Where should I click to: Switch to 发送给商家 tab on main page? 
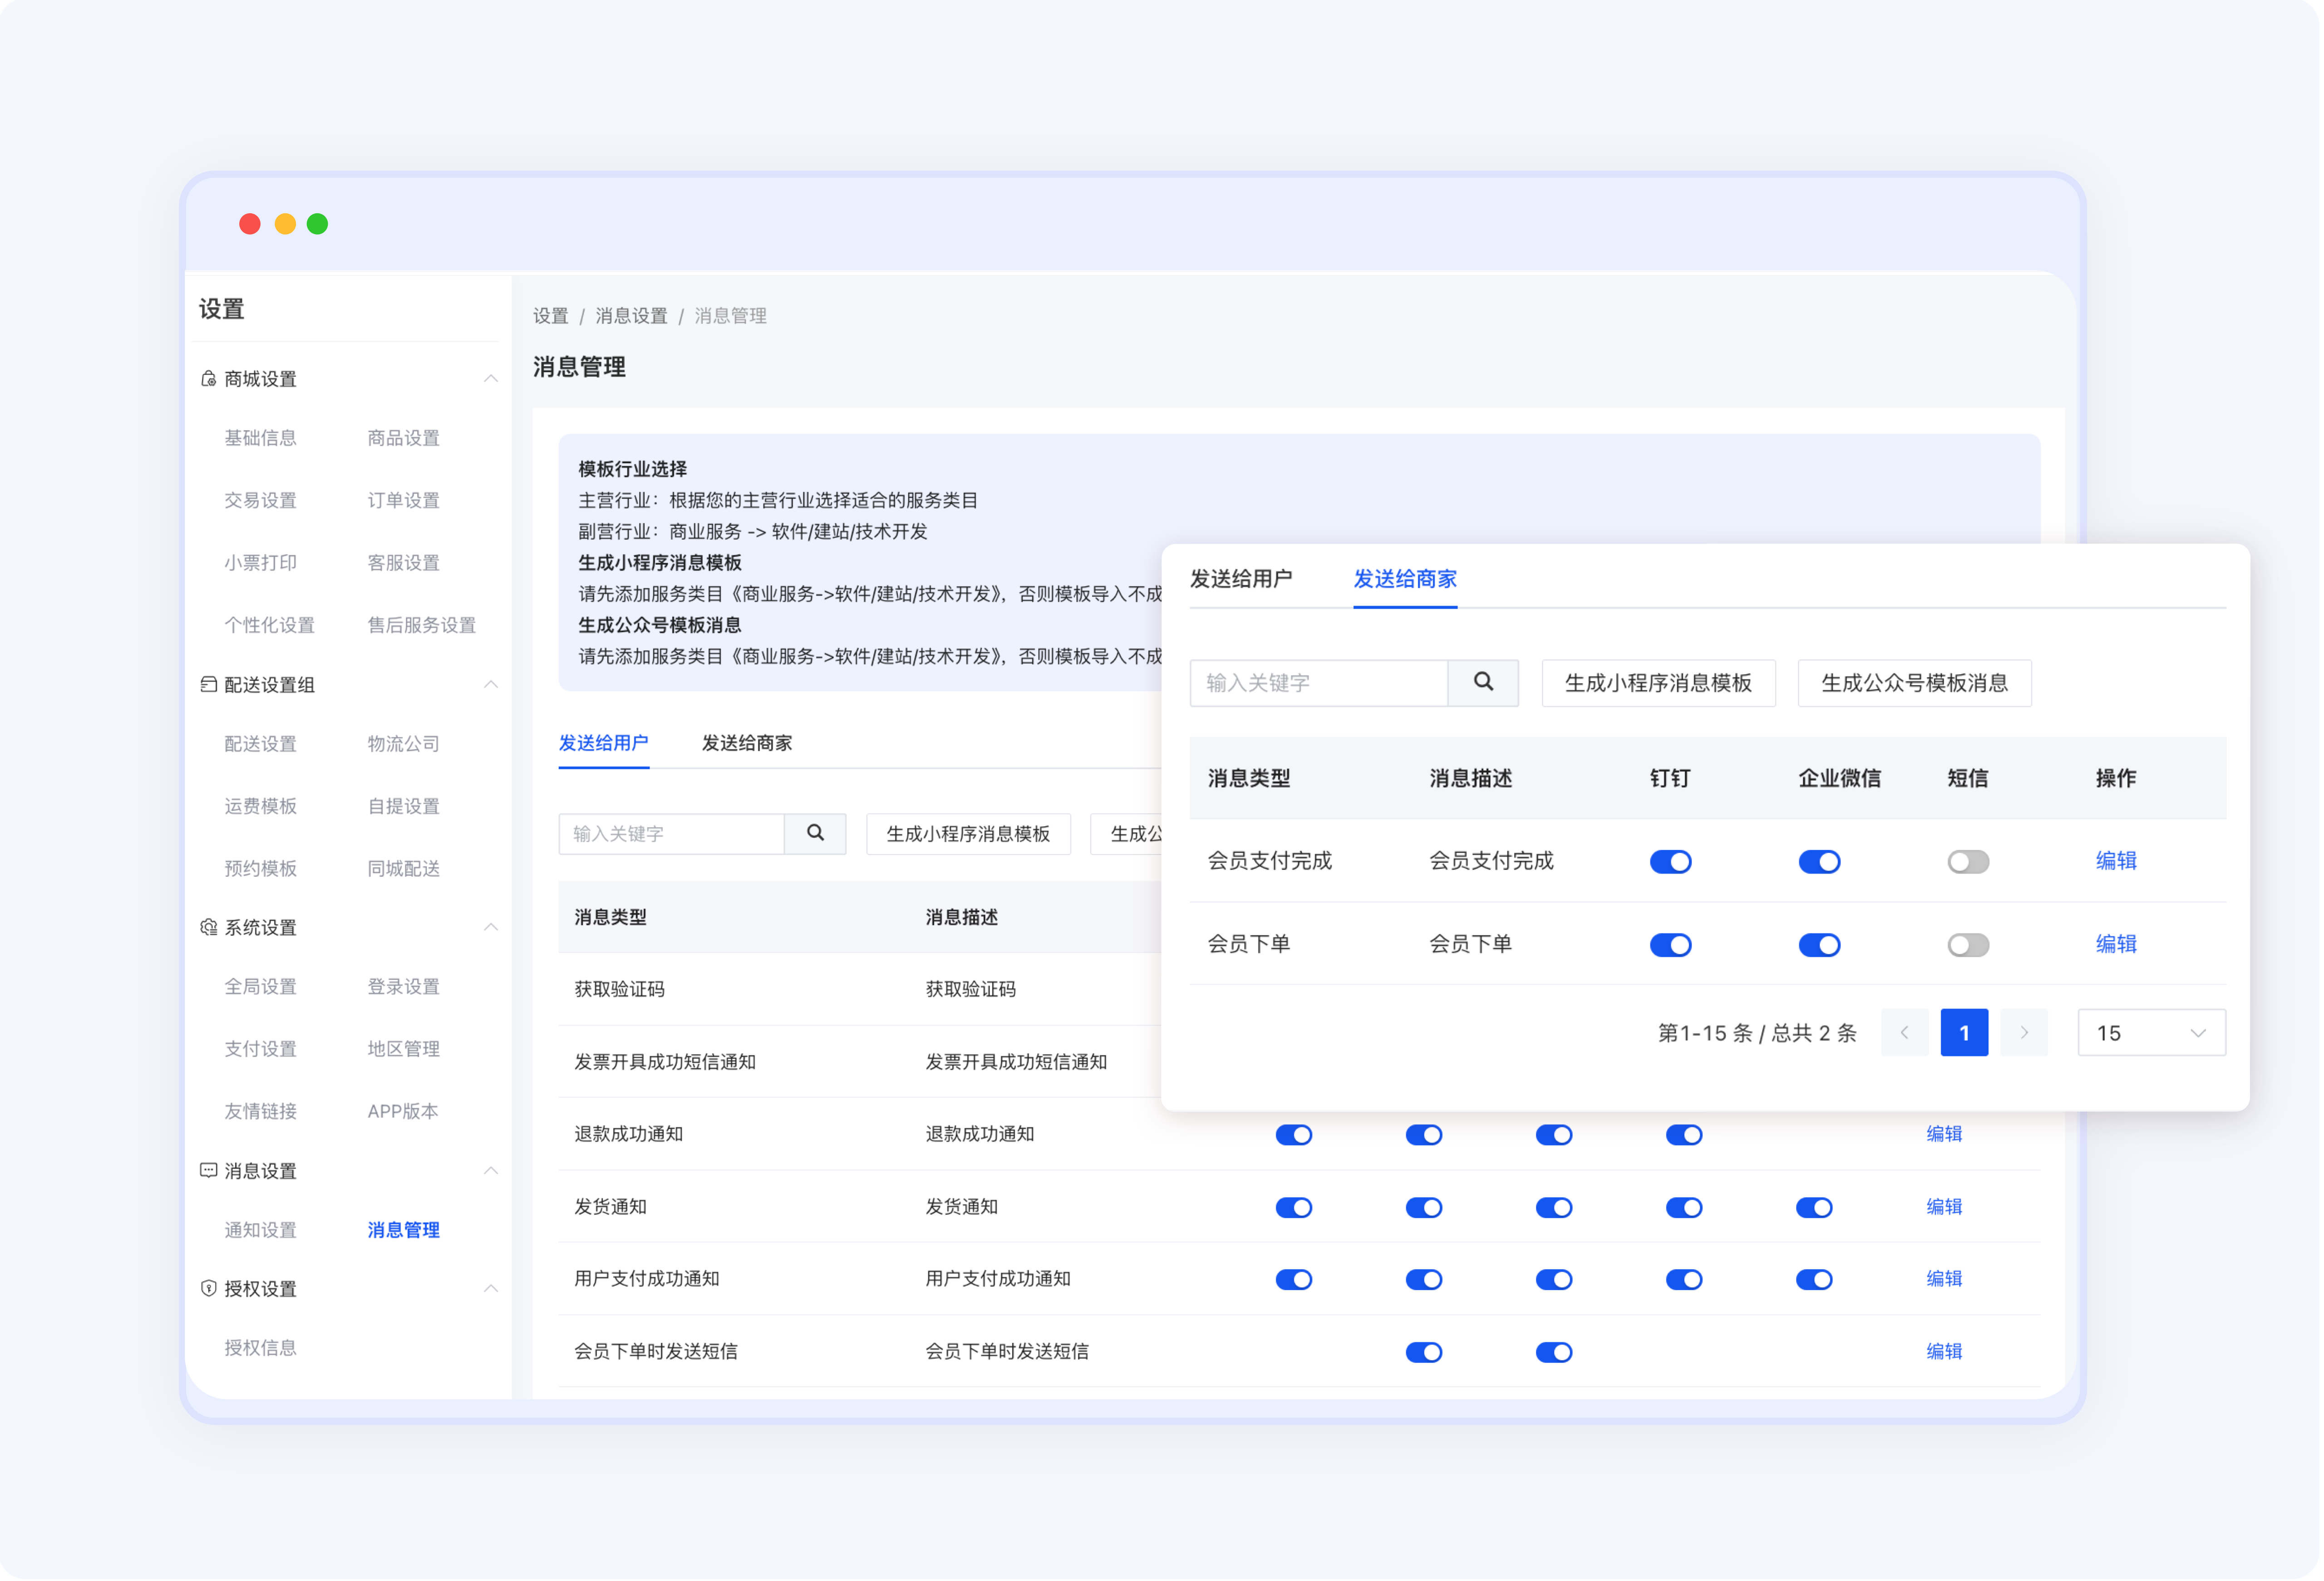tap(746, 743)
